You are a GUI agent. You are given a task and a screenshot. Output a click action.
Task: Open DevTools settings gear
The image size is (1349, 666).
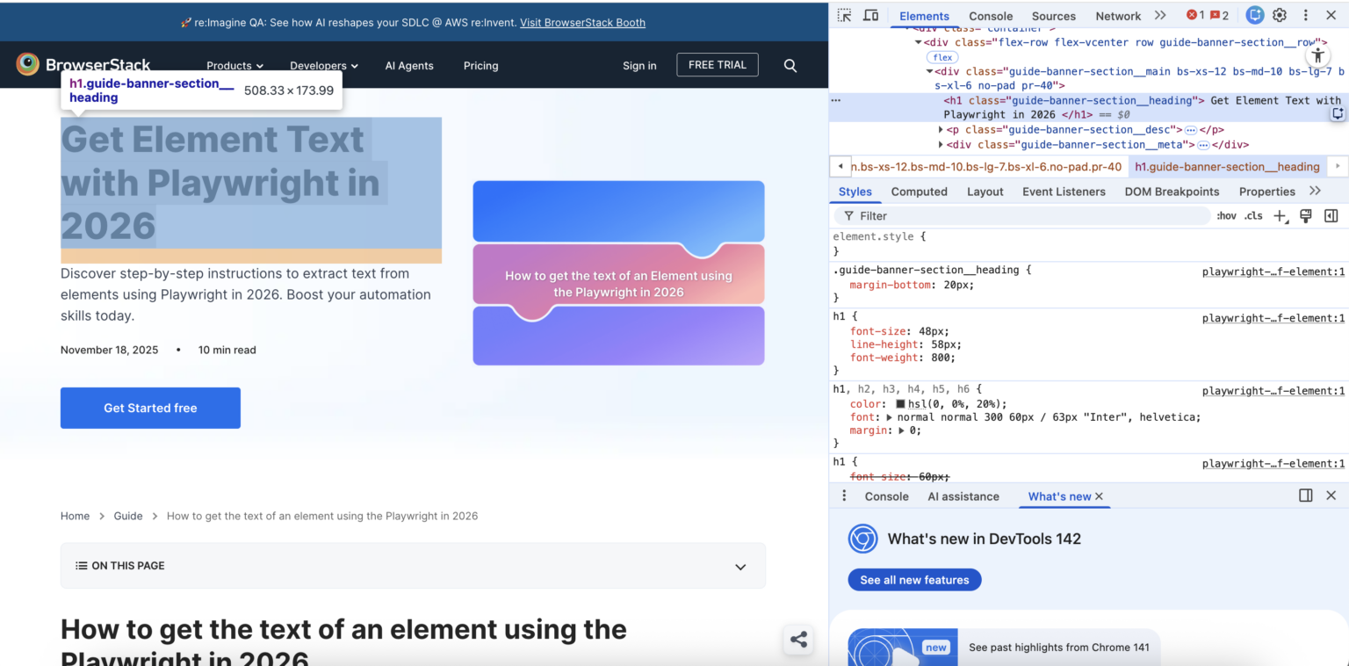1280,15
